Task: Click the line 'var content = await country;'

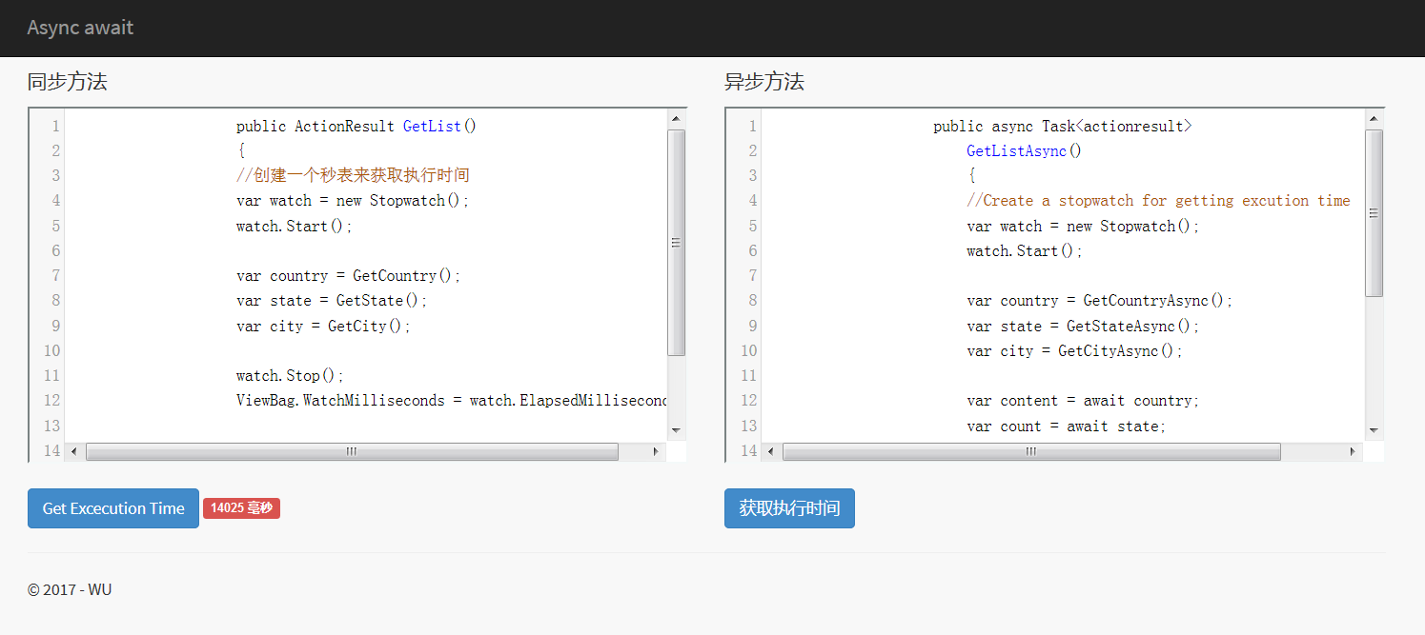Action: pyautogui.click(x=1083, y=401)
